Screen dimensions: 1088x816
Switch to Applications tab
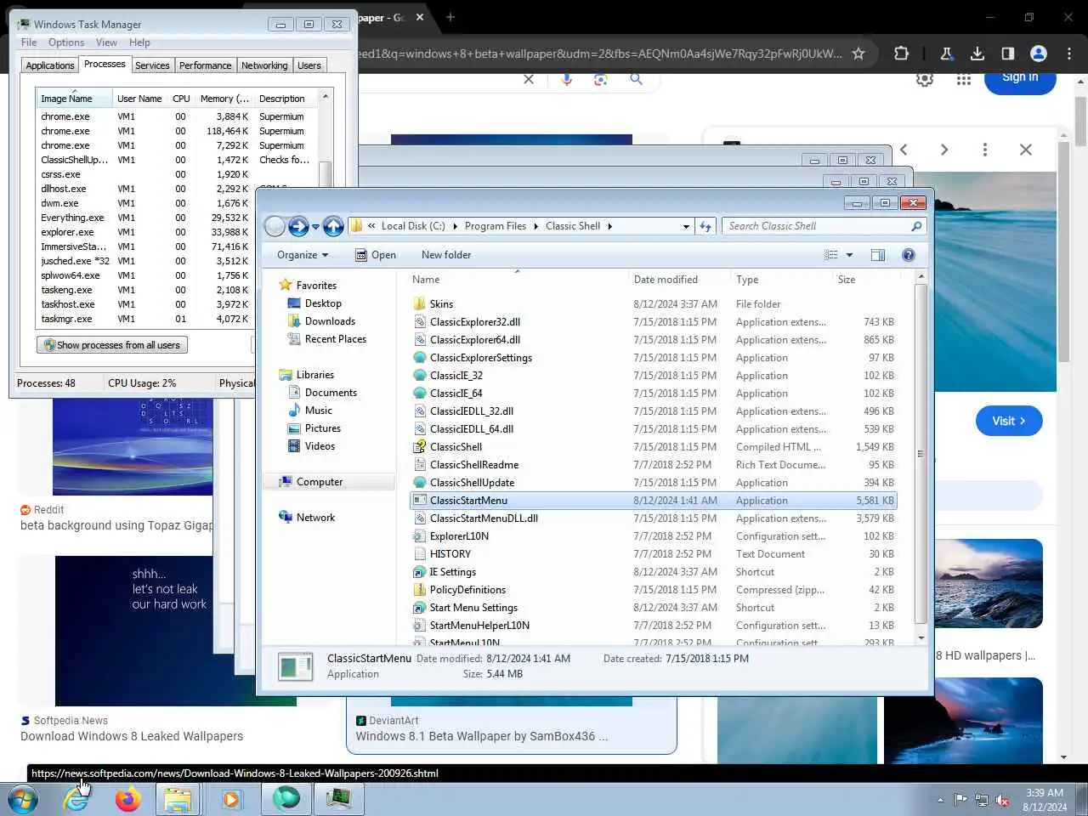[x=50, y=65]
